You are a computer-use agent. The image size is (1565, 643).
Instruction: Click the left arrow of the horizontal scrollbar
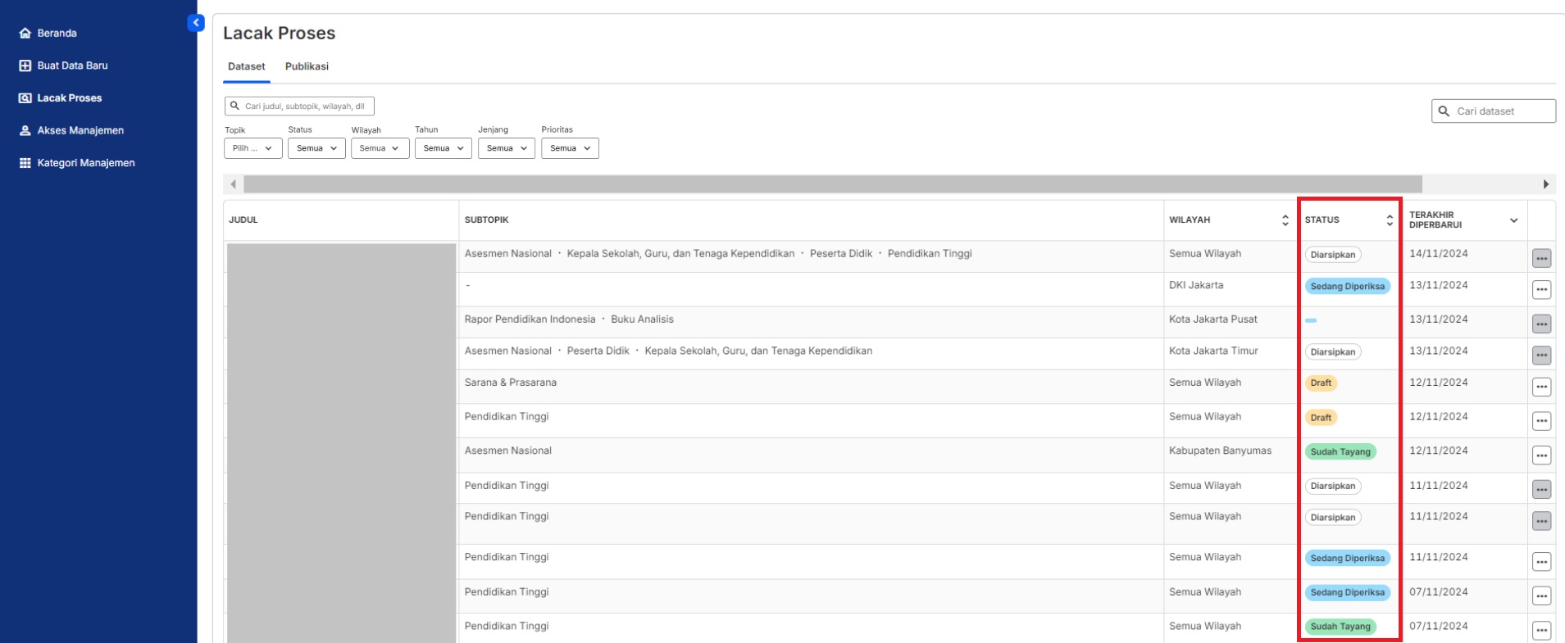click(234, 184)
